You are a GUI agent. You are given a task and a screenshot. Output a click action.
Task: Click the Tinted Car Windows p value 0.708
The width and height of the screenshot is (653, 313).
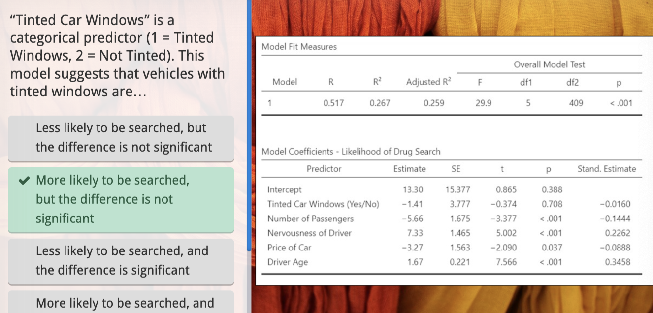pos(552,204)
